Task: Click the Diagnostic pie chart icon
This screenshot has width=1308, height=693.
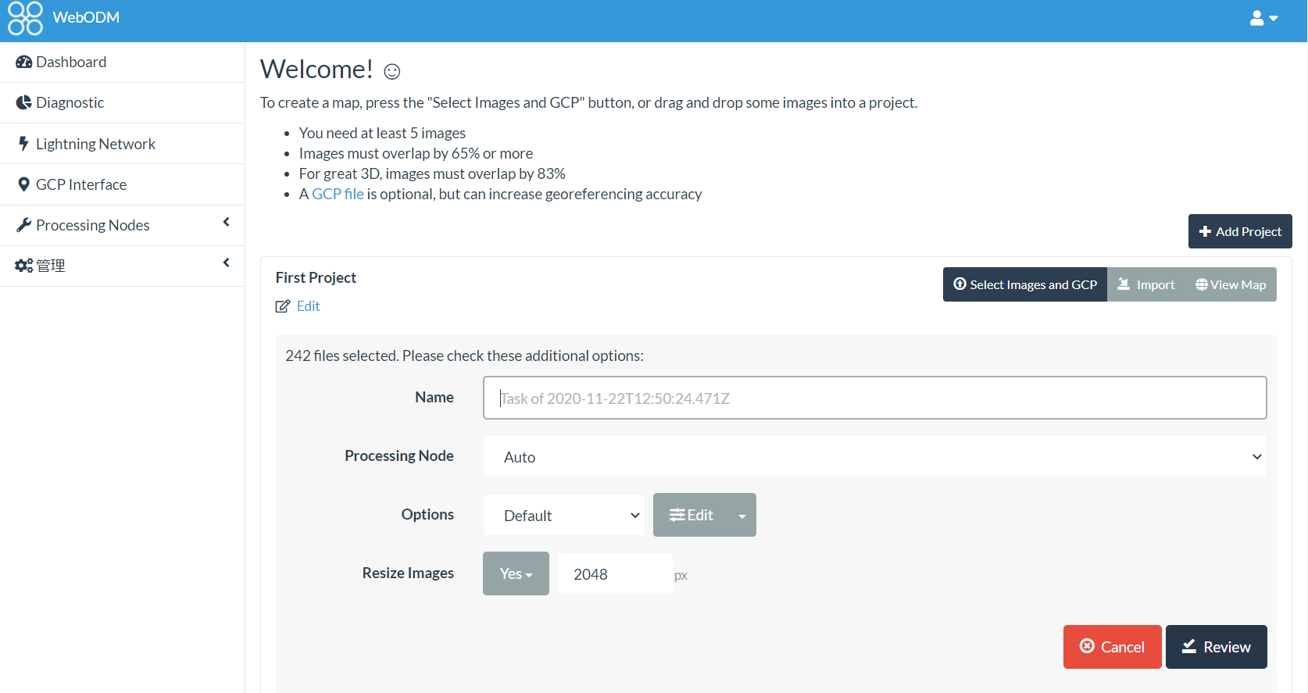Action: (x=23, y=102)
